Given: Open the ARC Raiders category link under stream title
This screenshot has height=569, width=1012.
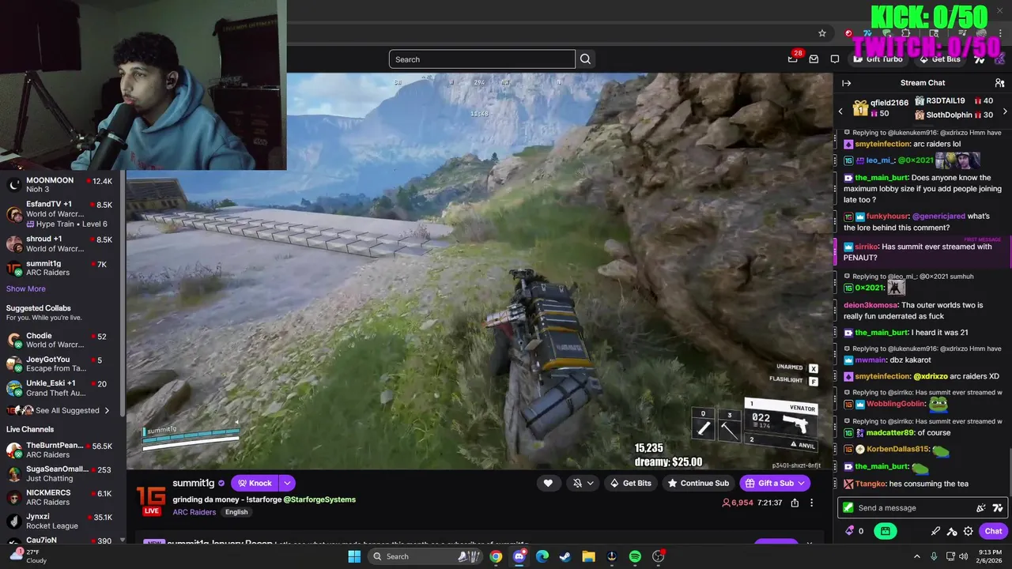Looking at the screenshot, I should 194,512.
